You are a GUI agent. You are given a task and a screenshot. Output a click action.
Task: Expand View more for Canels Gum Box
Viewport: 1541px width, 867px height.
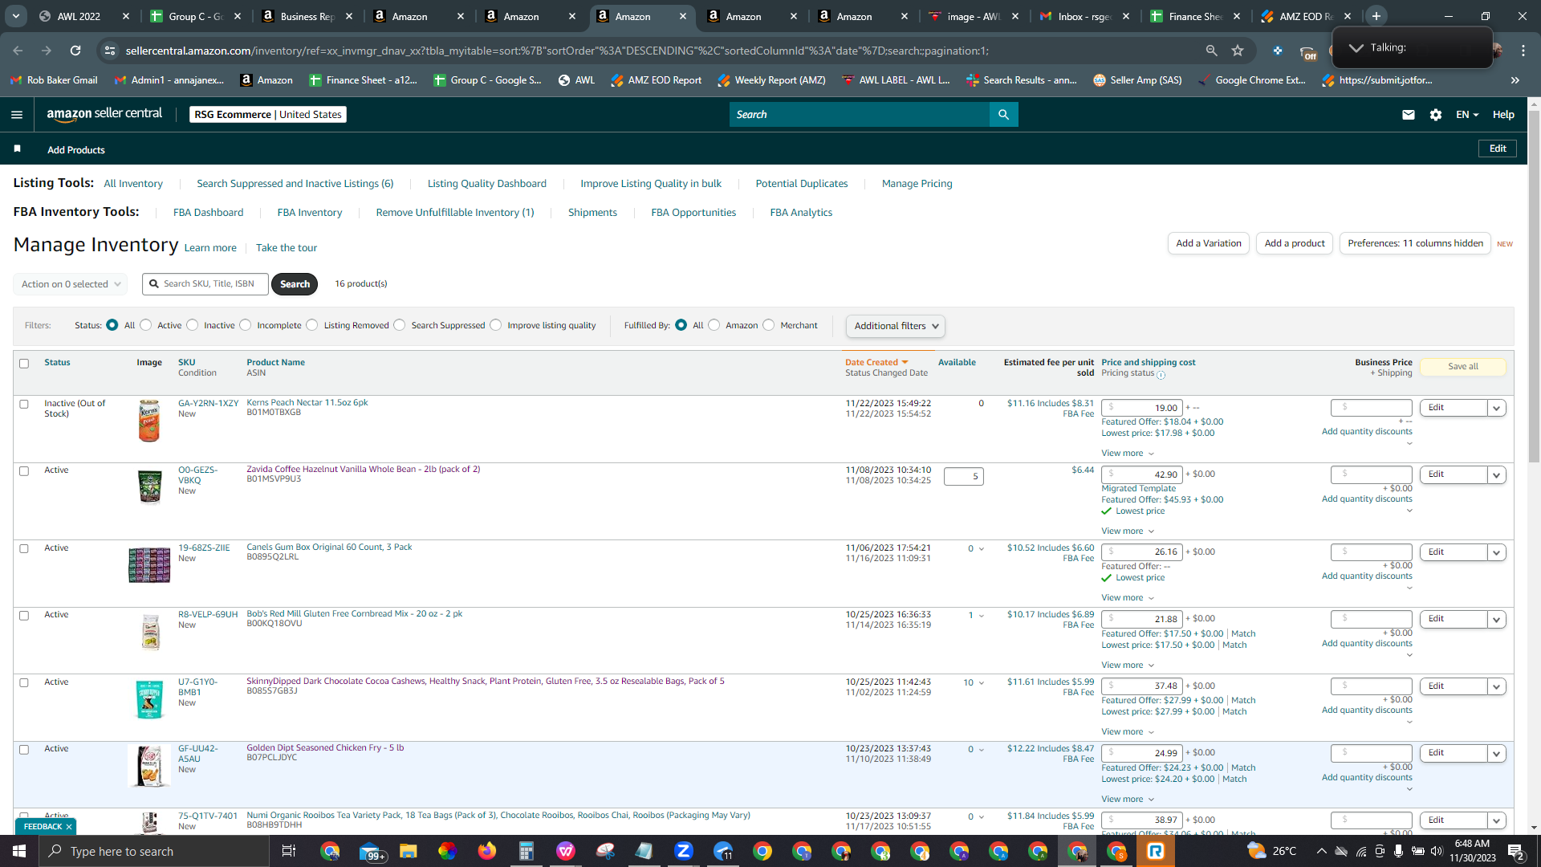(1128, 598)
